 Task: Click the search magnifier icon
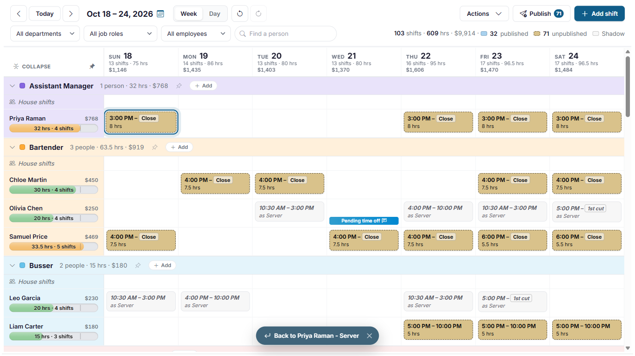(243, 34)
